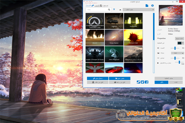This screenshot has width=185, height=123.
Task: Open the Twitter social icon
Action: coord(143,82)
